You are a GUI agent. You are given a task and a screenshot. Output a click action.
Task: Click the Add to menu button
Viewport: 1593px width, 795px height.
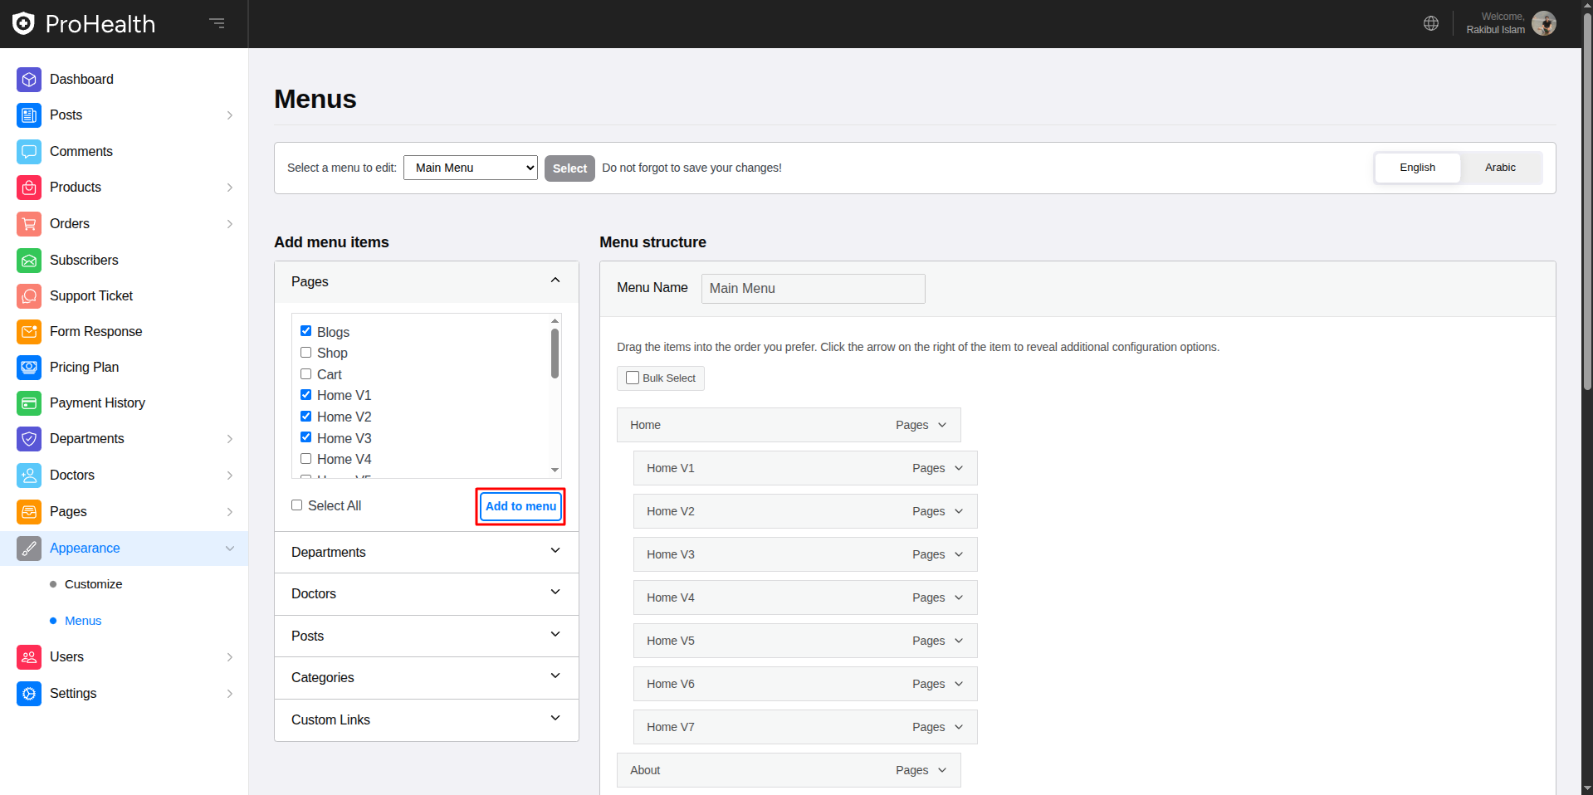520,506
